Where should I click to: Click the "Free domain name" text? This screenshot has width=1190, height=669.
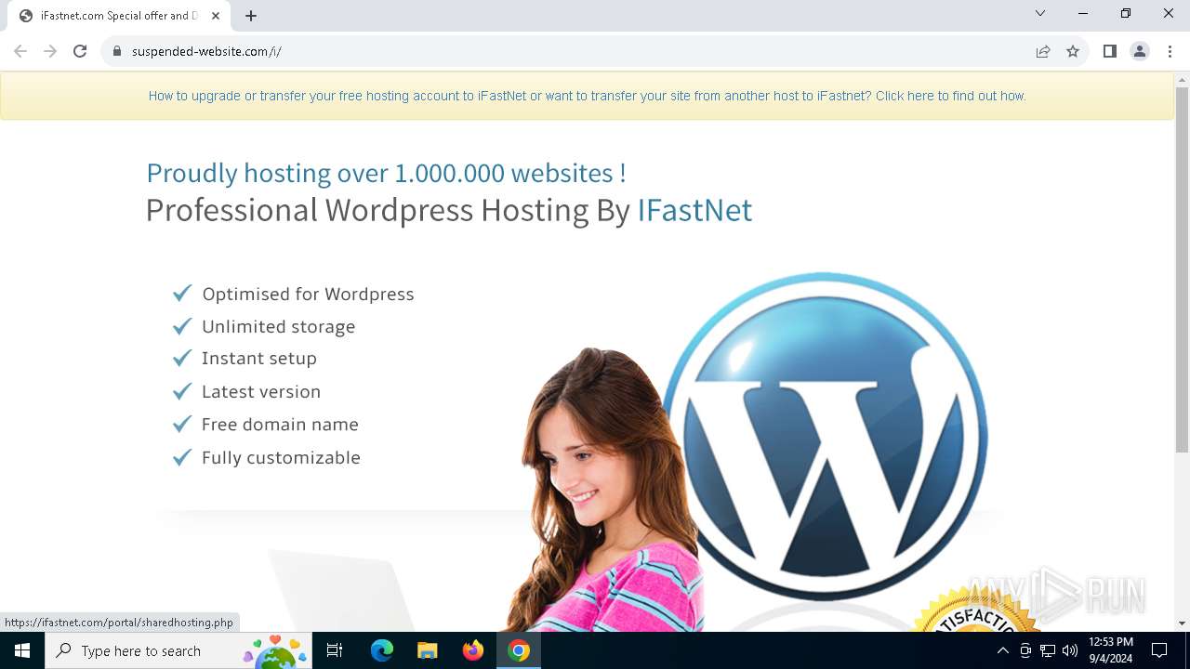[x=280, y=424]
